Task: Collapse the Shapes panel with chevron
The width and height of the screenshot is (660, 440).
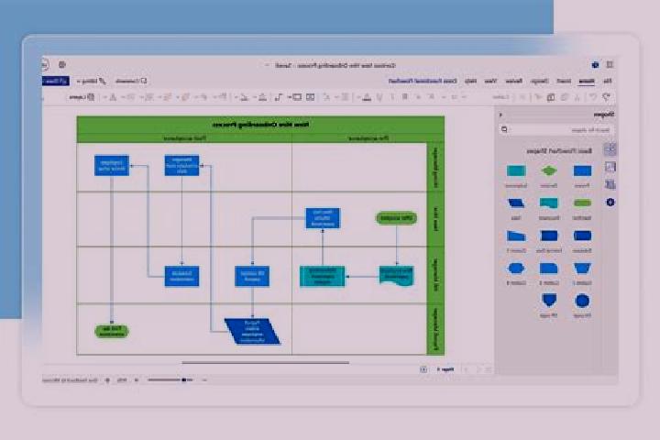Action: [500, 115]
